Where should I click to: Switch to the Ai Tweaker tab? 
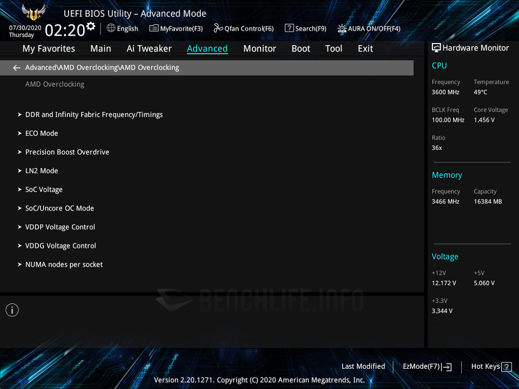click(149, 48)
